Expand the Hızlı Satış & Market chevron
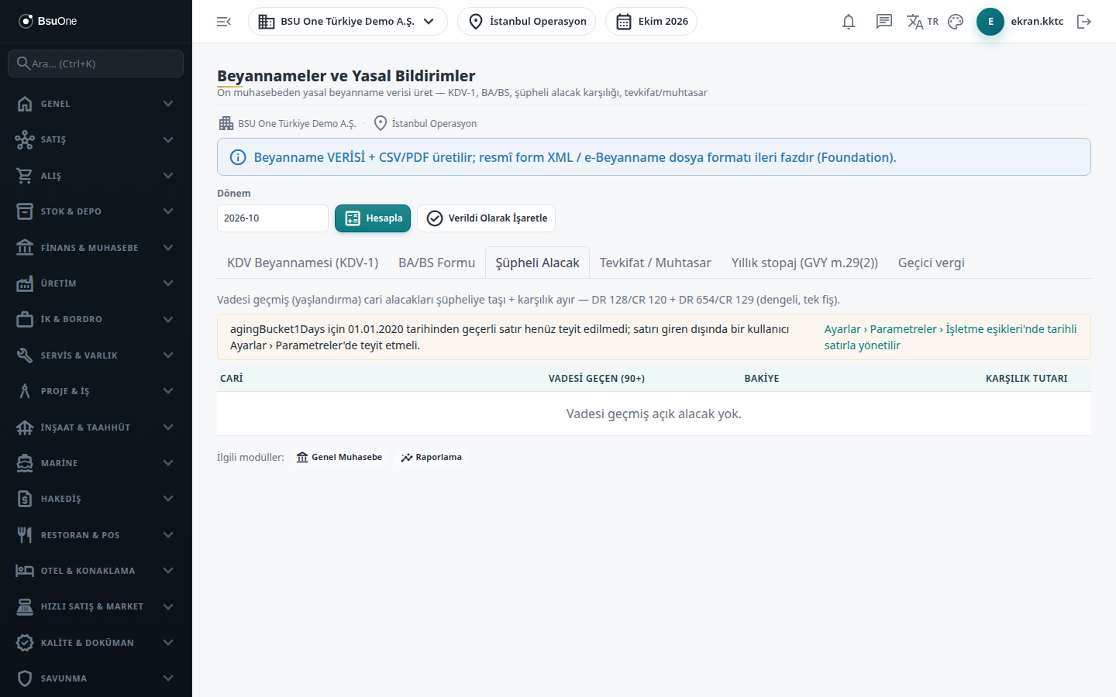 coord(168,606)
